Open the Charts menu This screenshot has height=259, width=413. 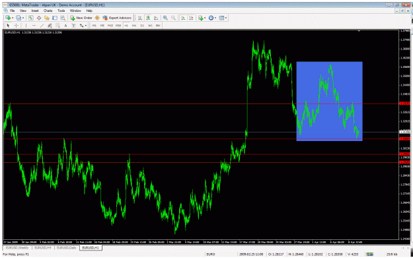tap(48, 11)
